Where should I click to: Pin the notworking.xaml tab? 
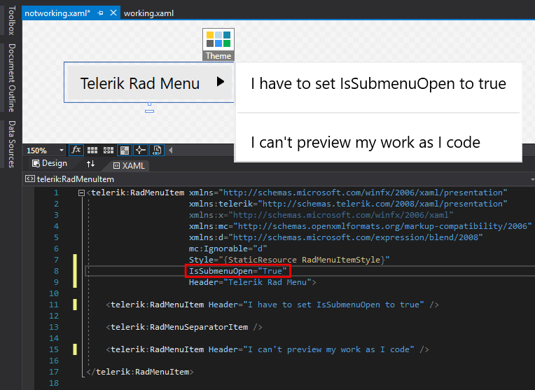click(x=100, y=13)
